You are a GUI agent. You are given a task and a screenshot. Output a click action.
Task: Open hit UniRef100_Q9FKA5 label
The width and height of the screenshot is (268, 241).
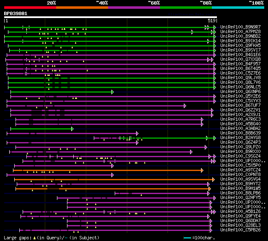(x=240, y=46)
